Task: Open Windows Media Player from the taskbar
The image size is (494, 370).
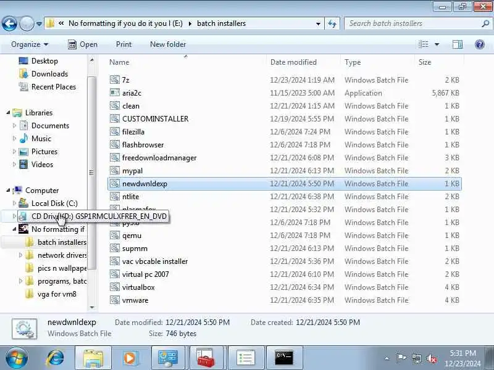Action: (x=130, y=358)
